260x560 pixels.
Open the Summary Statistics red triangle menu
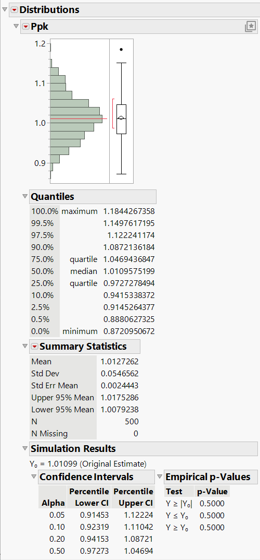tap(34, 347)
